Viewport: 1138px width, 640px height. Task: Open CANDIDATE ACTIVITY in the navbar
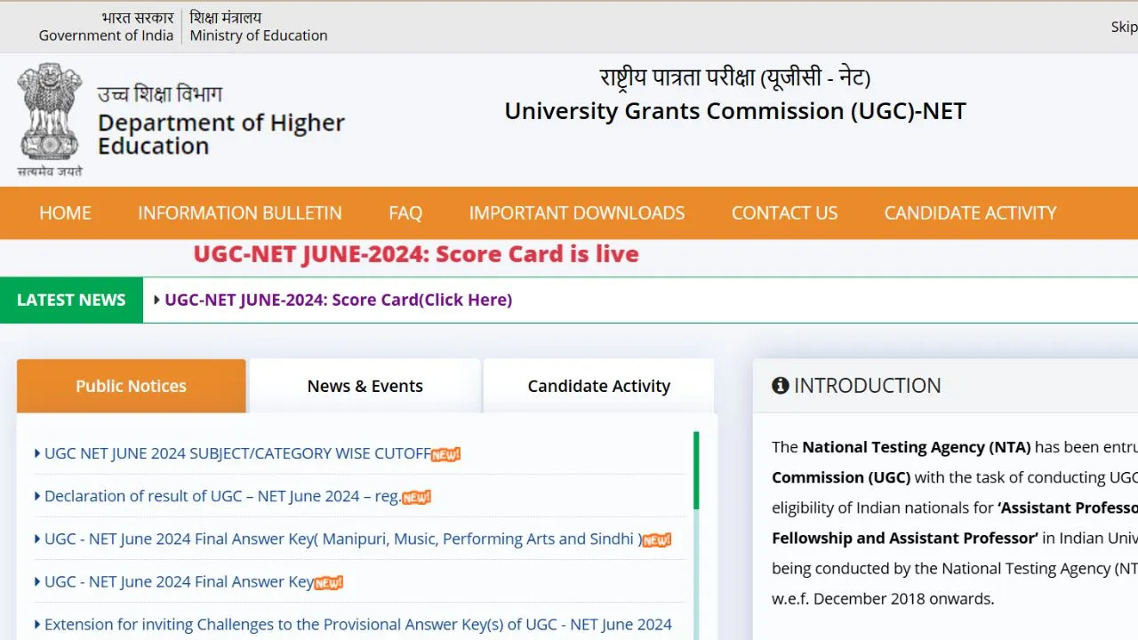pyautogui.click(x=971, y=213)
